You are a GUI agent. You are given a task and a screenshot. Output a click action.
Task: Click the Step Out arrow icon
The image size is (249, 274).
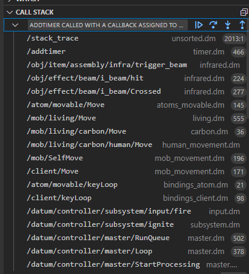(x=242, y=25)
